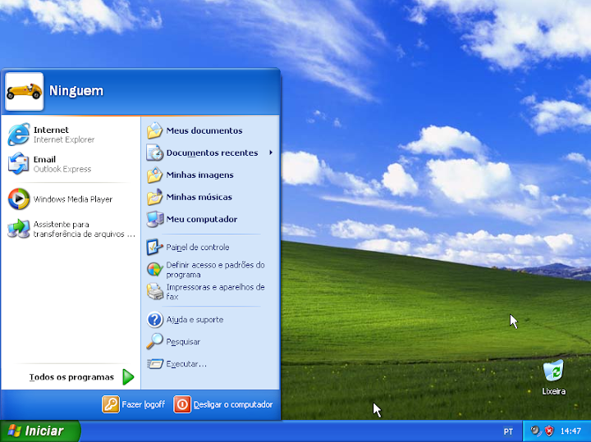
Task: Open the Minhas músicas folder icon
Action: click(x=154, y=197)
